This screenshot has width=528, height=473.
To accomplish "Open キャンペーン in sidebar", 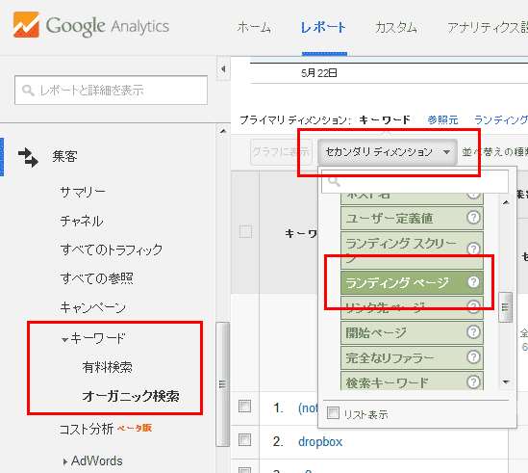I will coord(93,307).
